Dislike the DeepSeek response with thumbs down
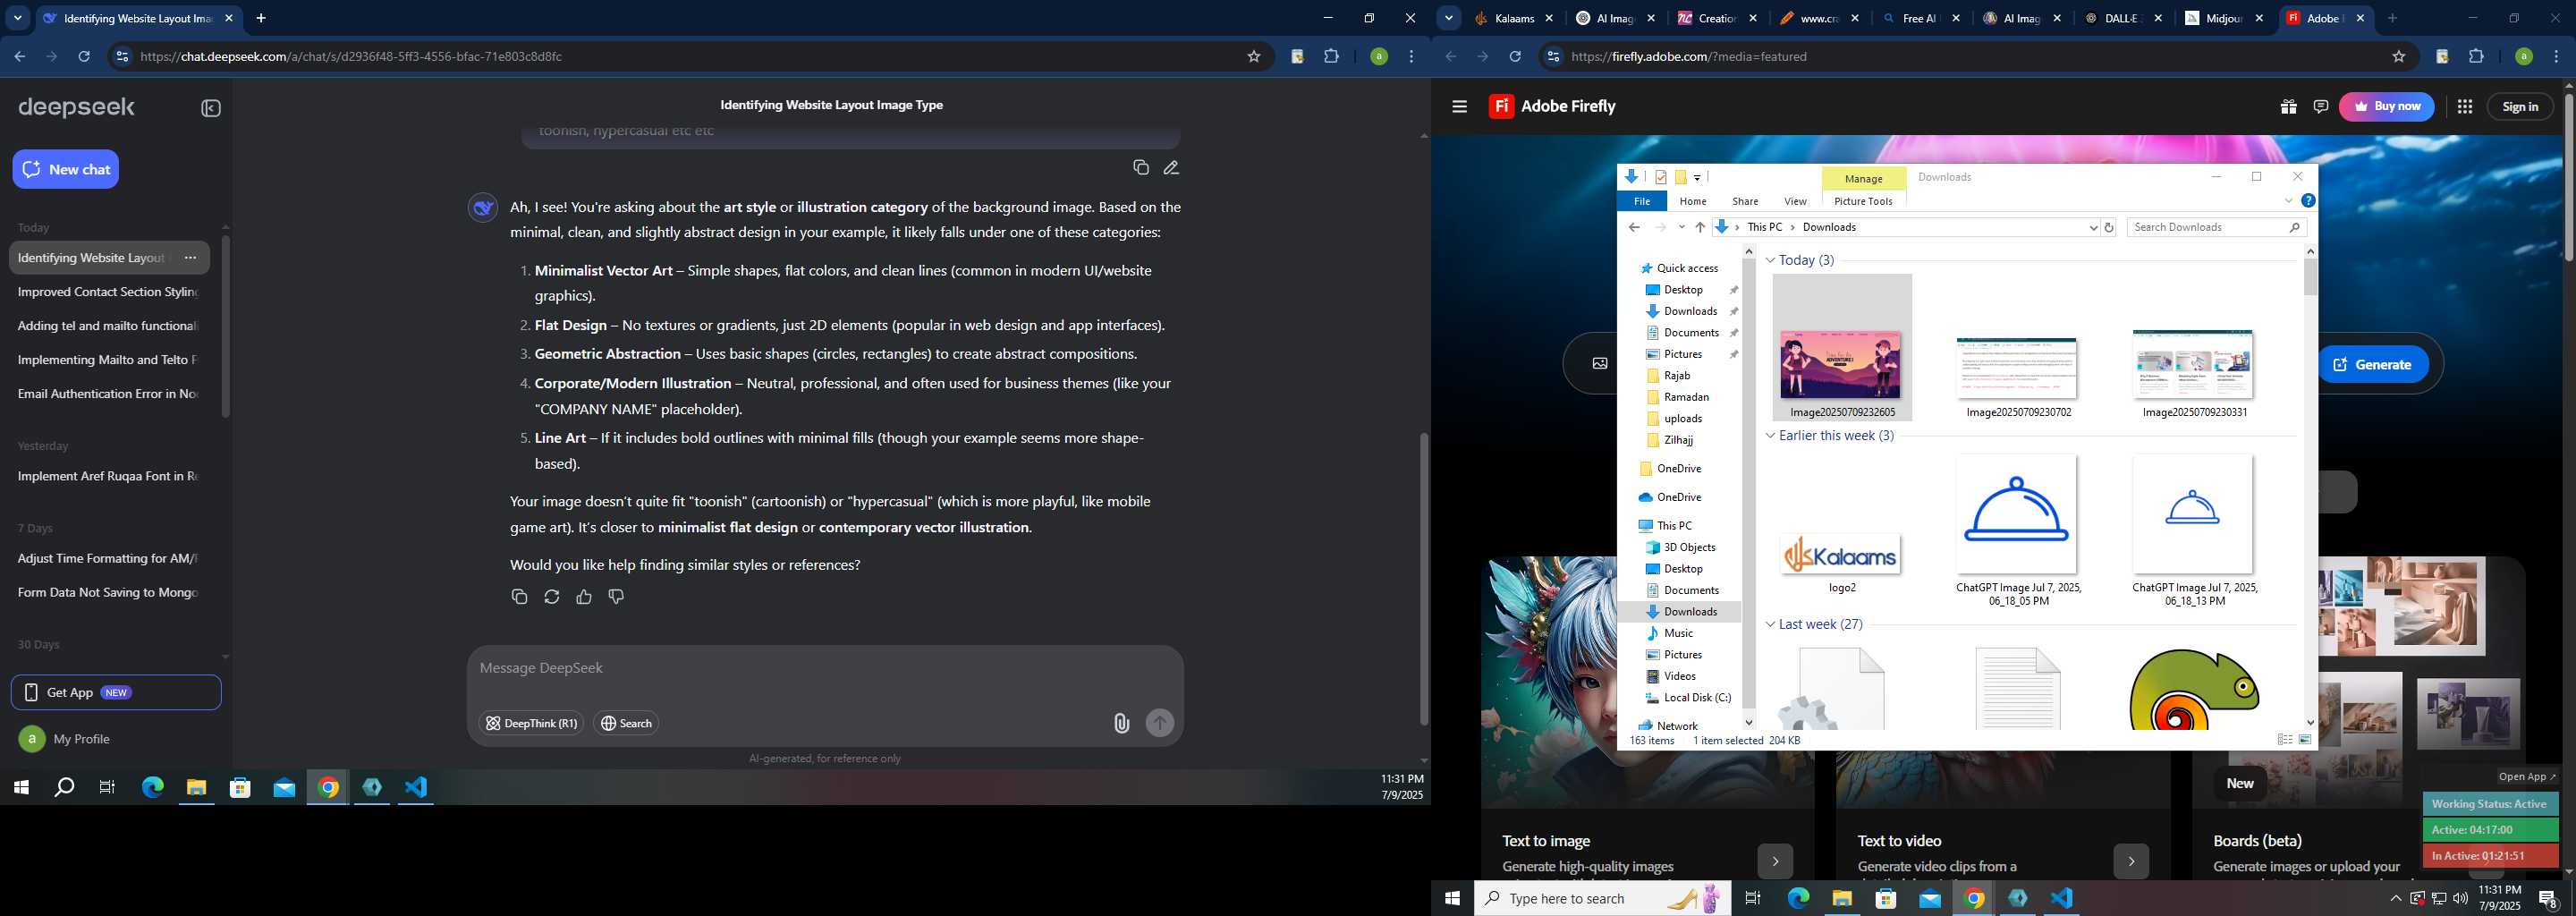This screenshot has height=916, width=2576. (x=616, y=597)
